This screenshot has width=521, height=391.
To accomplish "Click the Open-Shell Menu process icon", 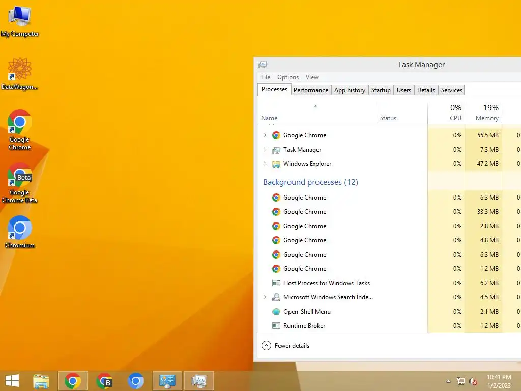I will (276, 312).
